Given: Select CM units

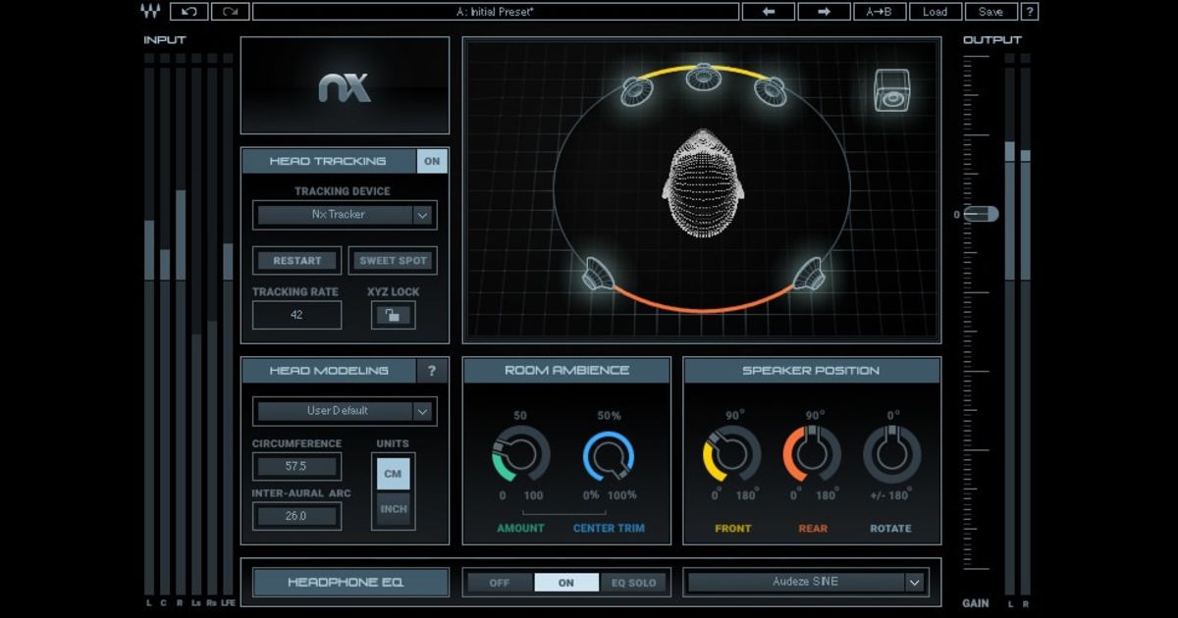Looking at the screenshot, I should point(393,474).
